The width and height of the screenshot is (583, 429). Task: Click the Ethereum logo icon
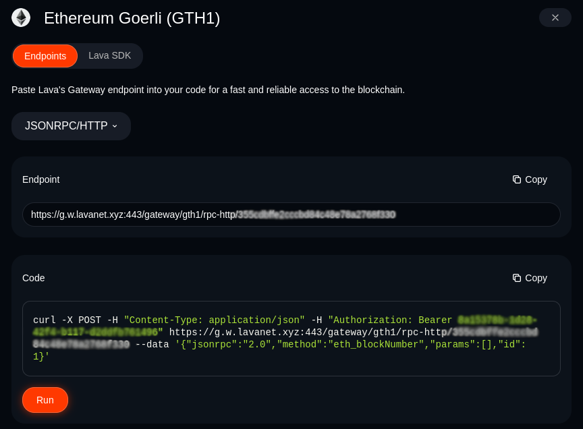(x=21, y=18)
